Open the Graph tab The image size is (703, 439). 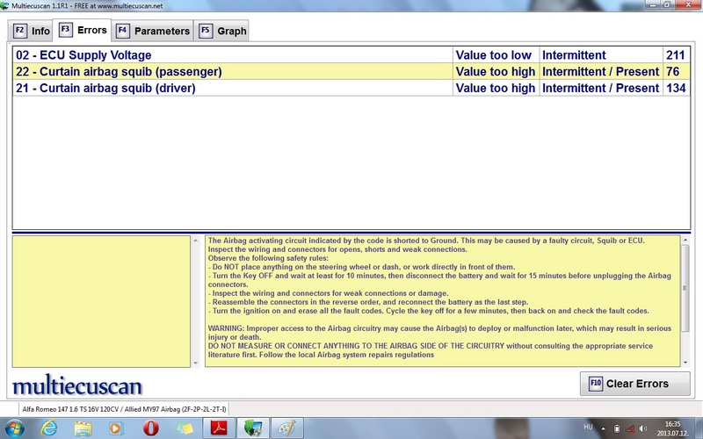click(221, 31)
